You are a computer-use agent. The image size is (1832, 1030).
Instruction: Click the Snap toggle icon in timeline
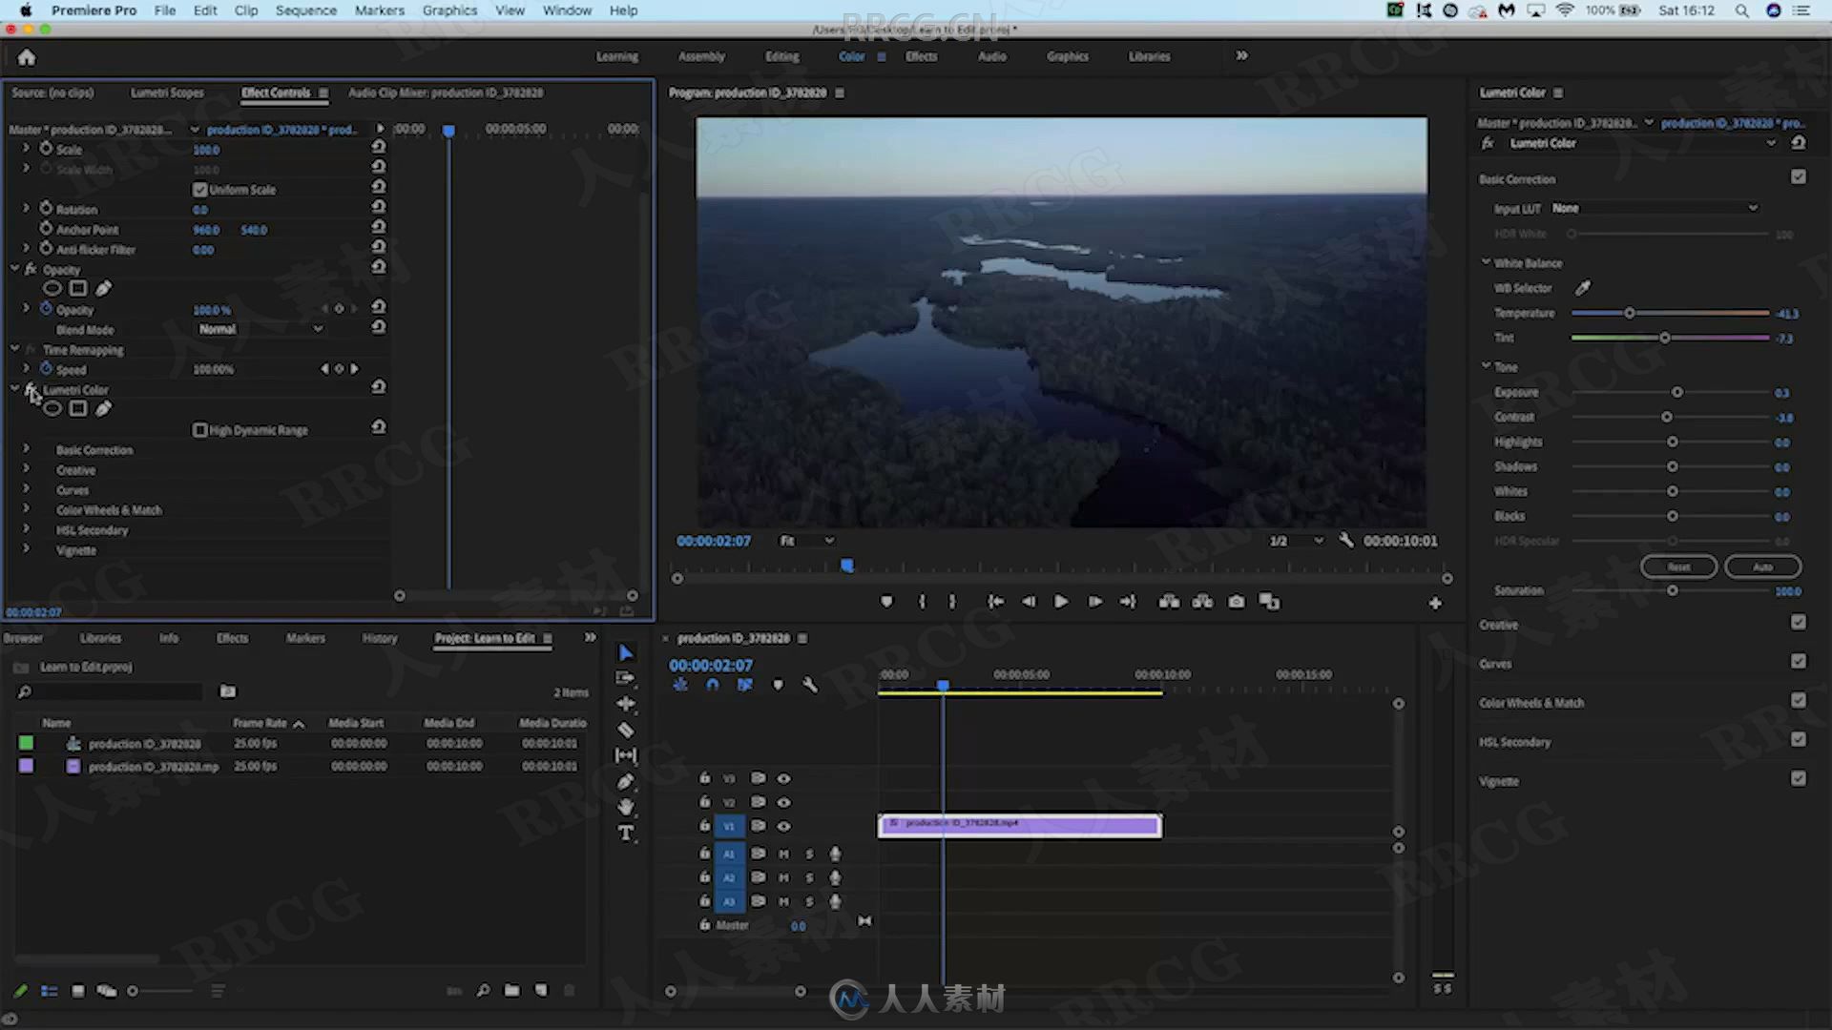[712, 686]
